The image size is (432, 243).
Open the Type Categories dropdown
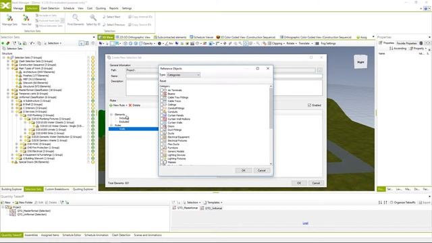[x=184, y=75]
